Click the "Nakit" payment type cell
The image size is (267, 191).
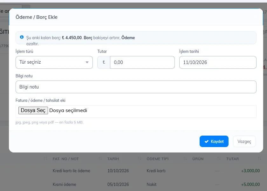click(x=152, y=184)
